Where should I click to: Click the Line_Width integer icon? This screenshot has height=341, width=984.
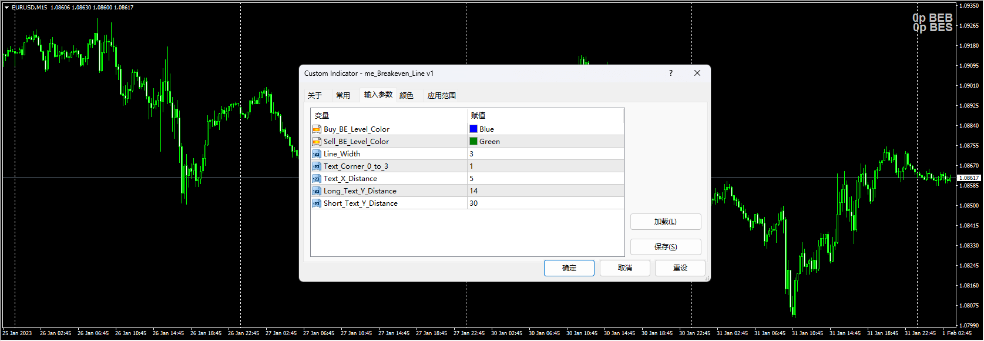[317, 154]
